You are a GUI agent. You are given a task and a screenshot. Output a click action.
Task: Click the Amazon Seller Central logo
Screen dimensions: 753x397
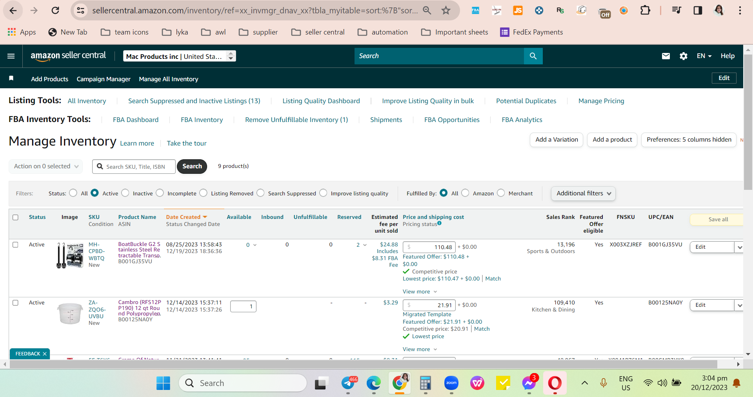point(68,56)
